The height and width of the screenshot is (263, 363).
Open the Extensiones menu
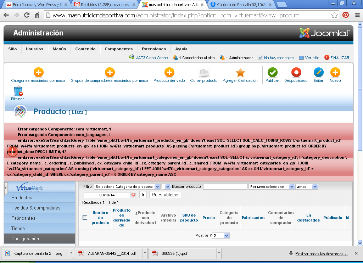(154, 49)
